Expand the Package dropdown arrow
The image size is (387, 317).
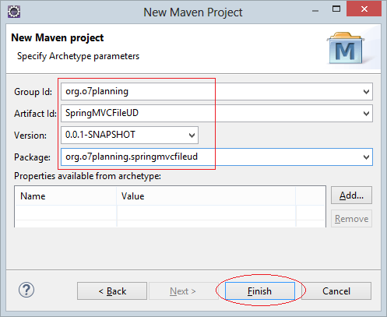366,157
